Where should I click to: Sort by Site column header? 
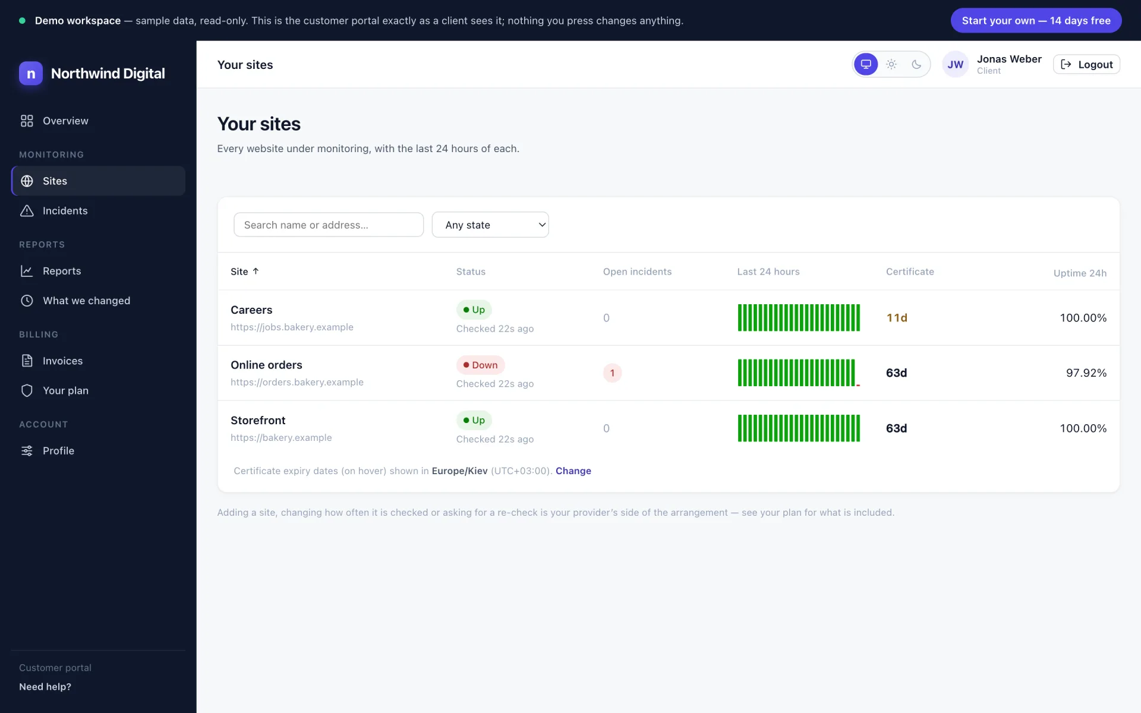[x=245, y=272]
